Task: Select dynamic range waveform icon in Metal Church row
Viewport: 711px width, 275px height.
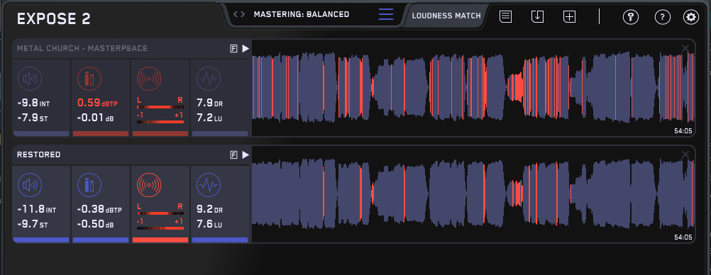Action: [x=209, y=79]
